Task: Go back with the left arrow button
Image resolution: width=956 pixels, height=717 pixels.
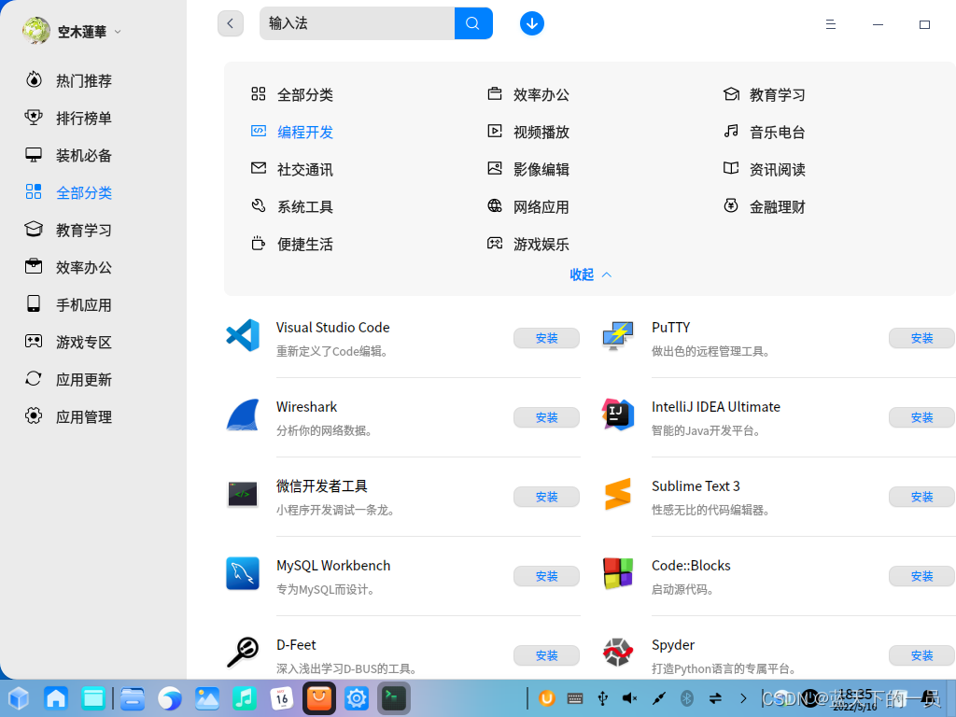Action: pyautogui.click(x=231, y=23)
